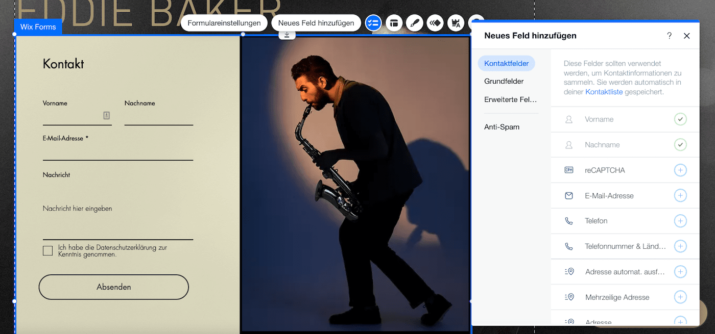Select the Kontaktfelder category

(507, 63)
